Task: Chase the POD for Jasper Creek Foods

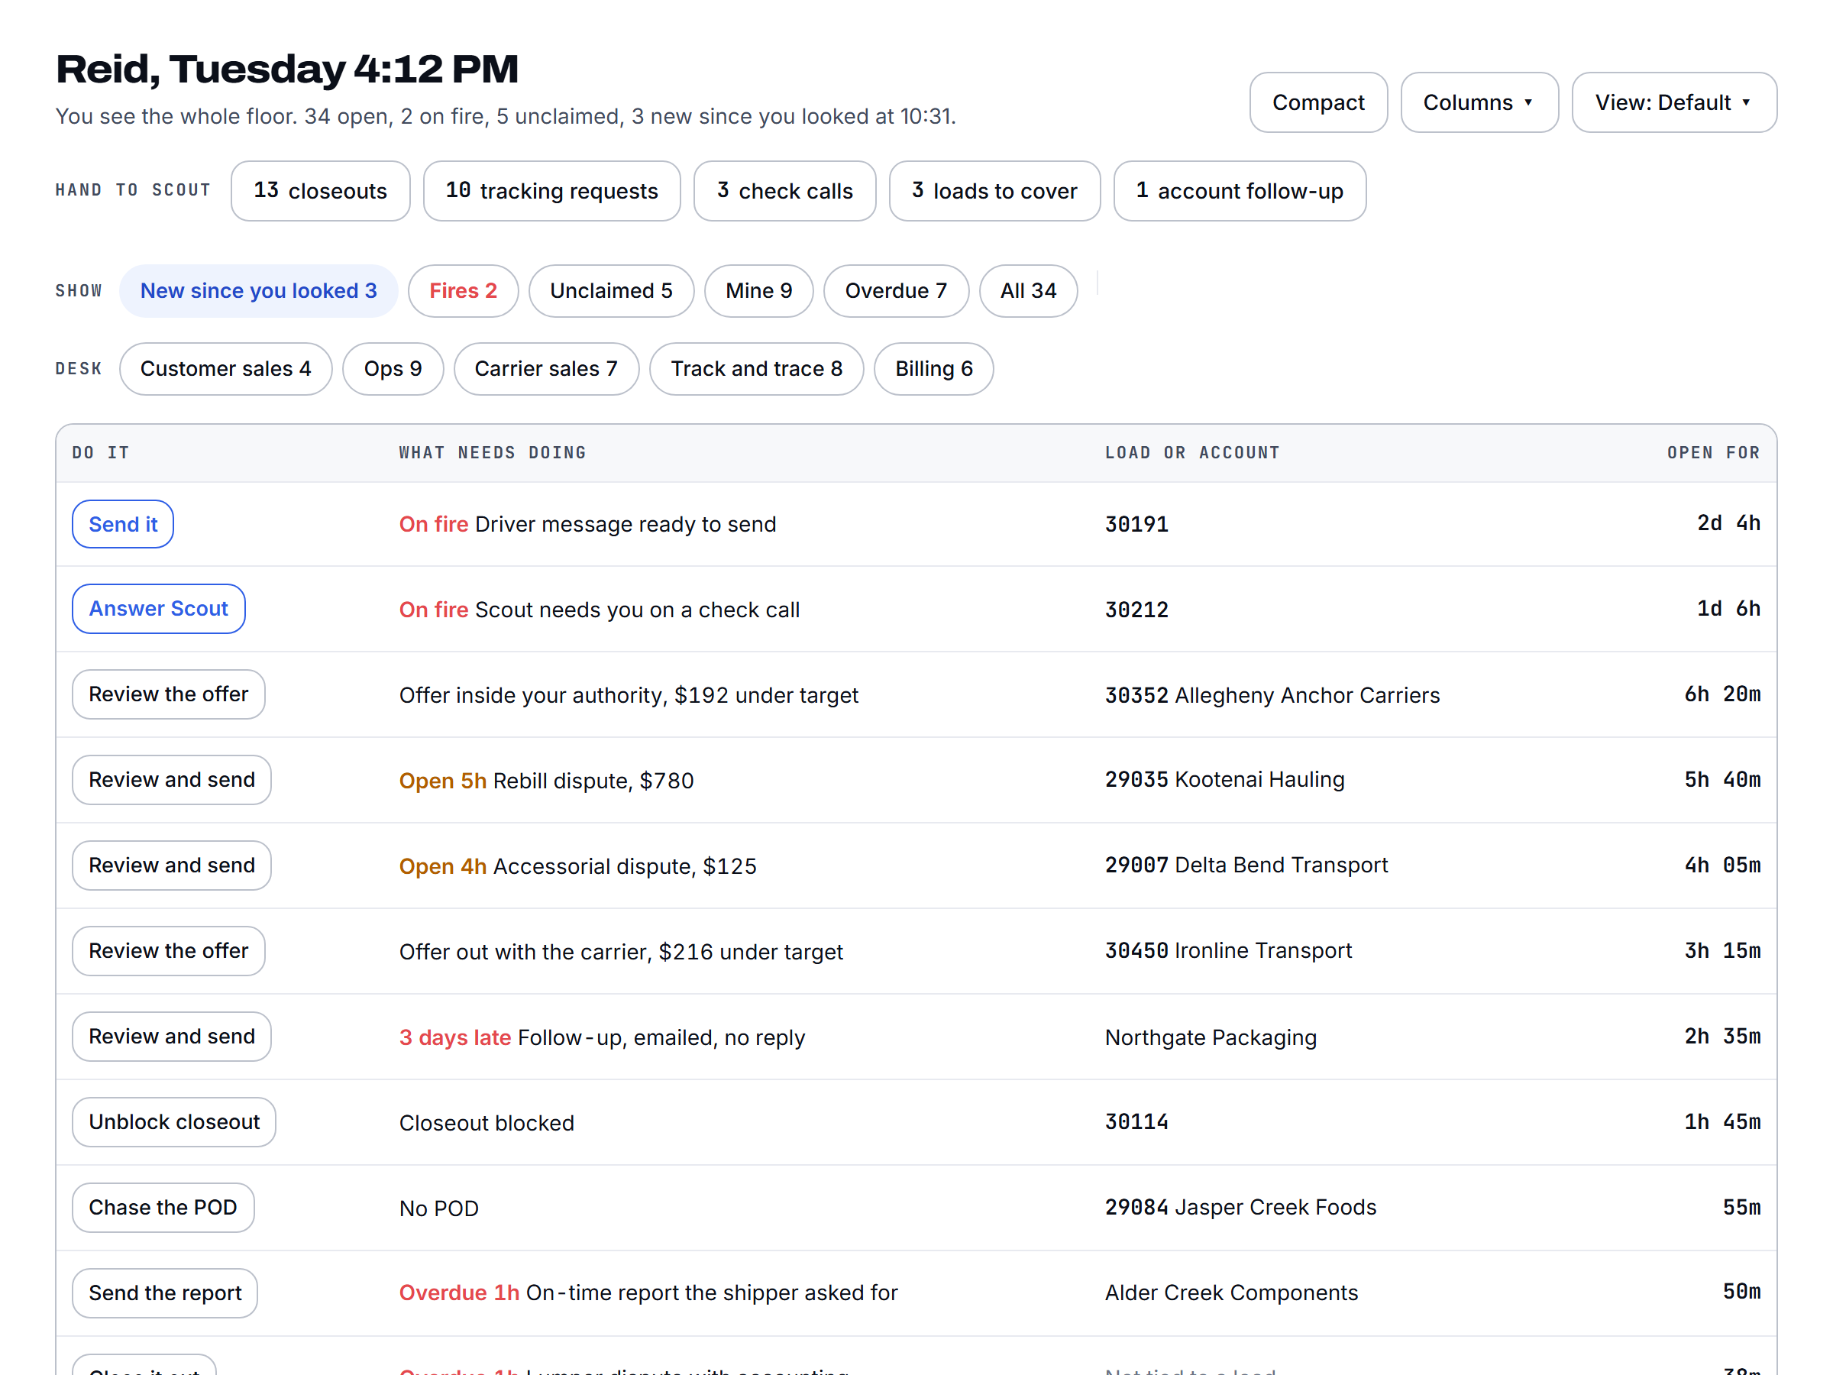Action: tap(163, 1208)
